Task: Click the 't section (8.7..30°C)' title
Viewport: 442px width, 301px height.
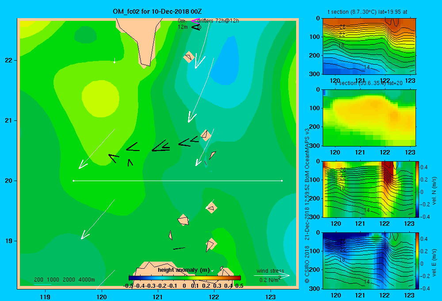Action: [352, 12]
